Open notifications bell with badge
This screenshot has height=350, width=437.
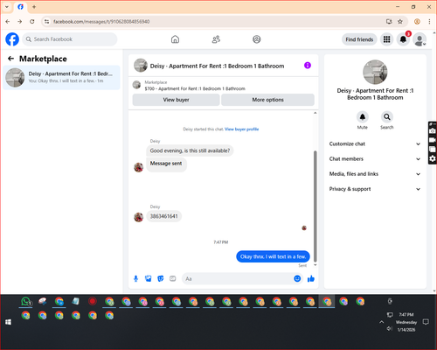pos(403,39)
